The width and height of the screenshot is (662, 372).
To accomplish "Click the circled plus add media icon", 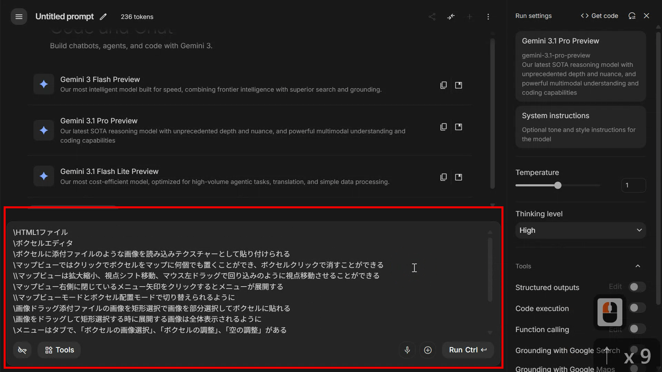I will click(x=428, y=350).
